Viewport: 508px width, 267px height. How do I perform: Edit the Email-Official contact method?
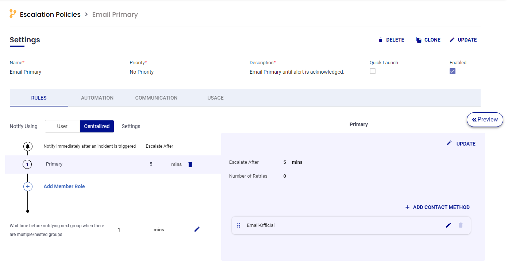coord(449,225)
